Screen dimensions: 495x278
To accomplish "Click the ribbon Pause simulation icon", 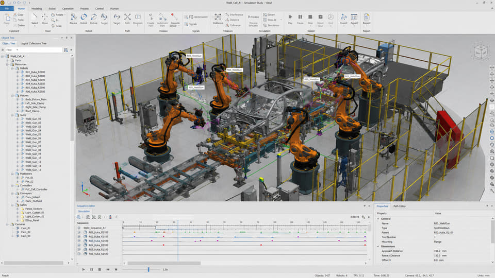I will [x=300, y=16].
